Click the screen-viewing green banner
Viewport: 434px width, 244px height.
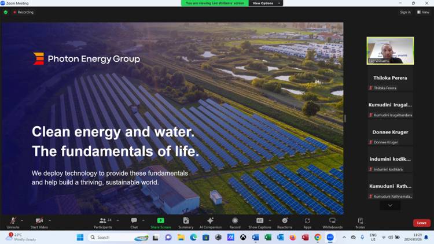215,3
